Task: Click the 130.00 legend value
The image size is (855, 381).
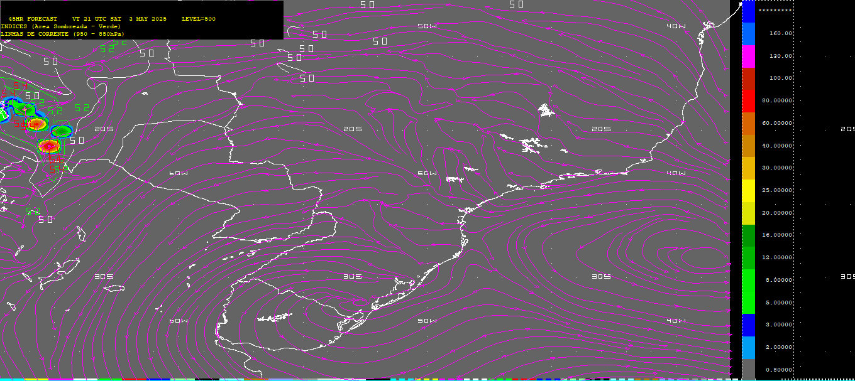Action: (x=781, y=56)
